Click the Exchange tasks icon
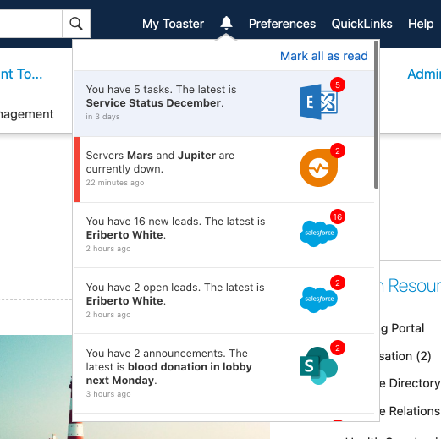 (x=318, y=102)
